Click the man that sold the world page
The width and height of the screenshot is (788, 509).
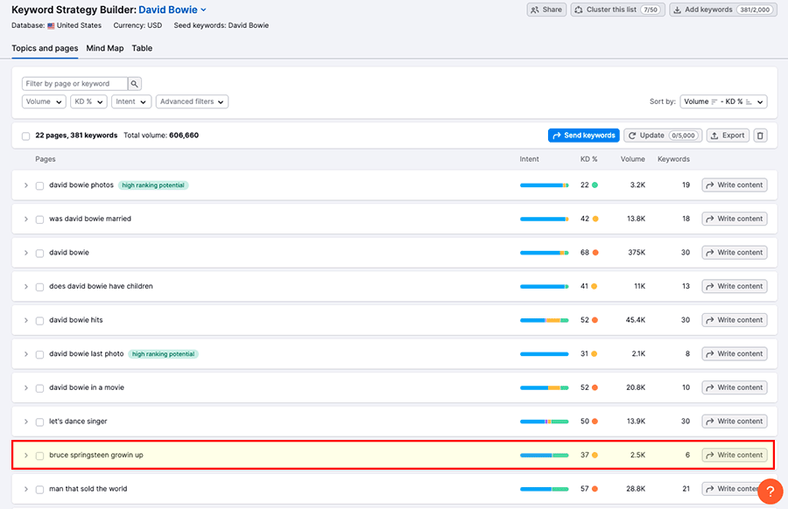[x=88, y=489]
